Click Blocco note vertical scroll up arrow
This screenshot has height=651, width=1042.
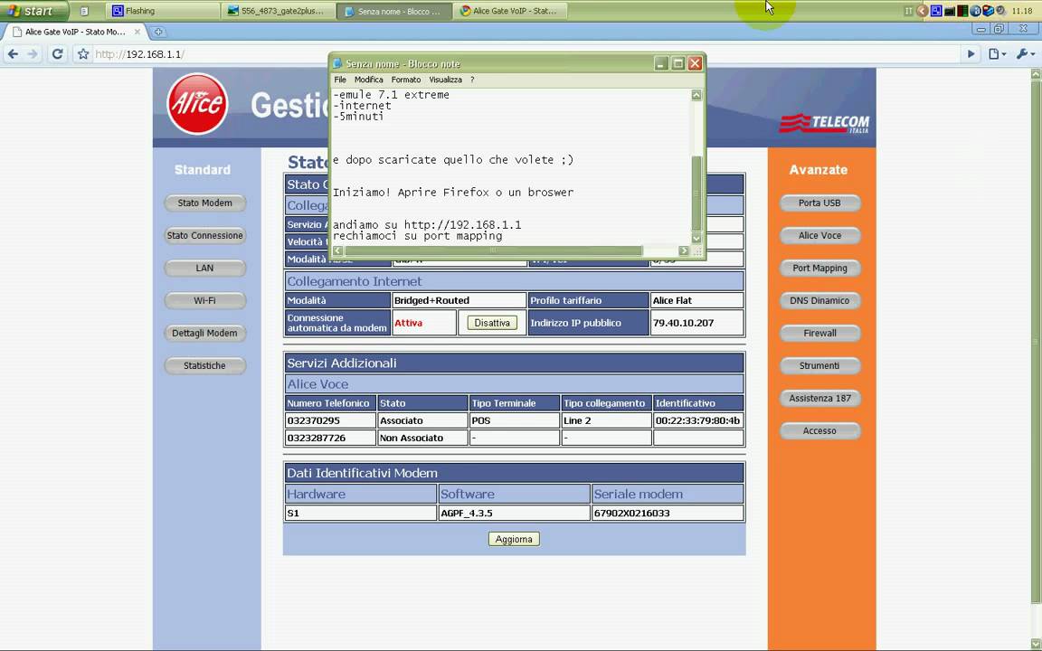pyautogui.click(x=696, y=95)
